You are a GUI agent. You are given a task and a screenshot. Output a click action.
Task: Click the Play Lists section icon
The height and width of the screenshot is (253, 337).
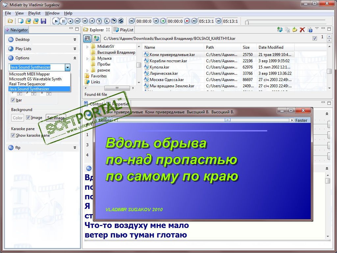coord(11,49)
